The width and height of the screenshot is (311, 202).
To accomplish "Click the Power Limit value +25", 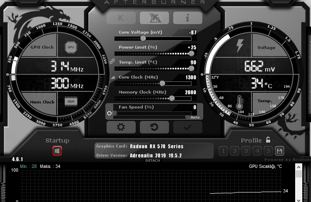I will point(192,47).
